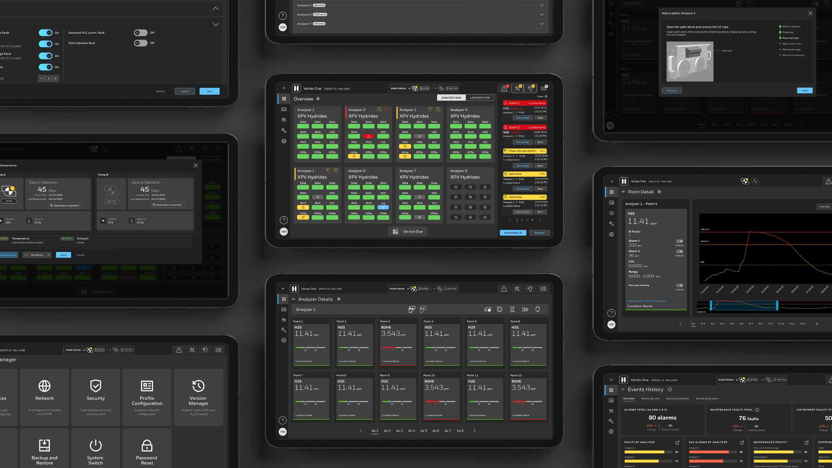Open the Security settings tile
The height and width of the screenshot is (468, 832).
(x=95, y=397)
